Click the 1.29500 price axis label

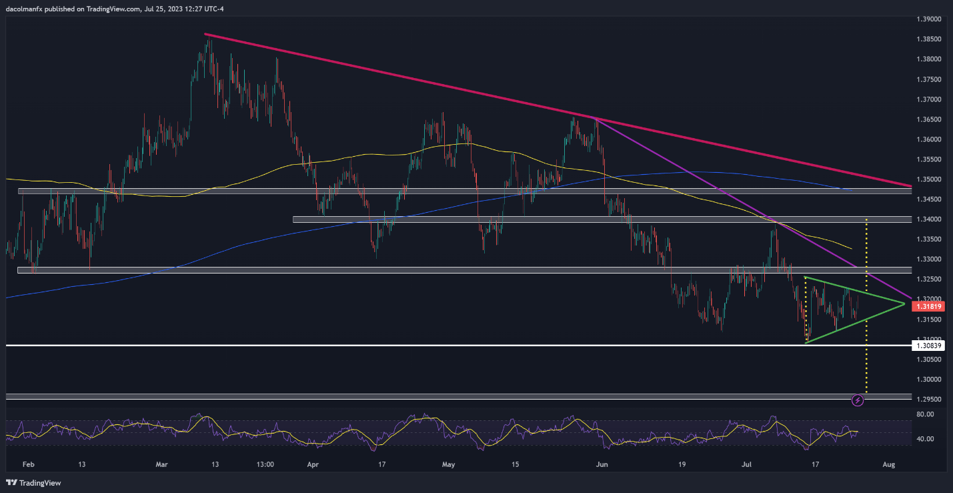coord(930,400)
